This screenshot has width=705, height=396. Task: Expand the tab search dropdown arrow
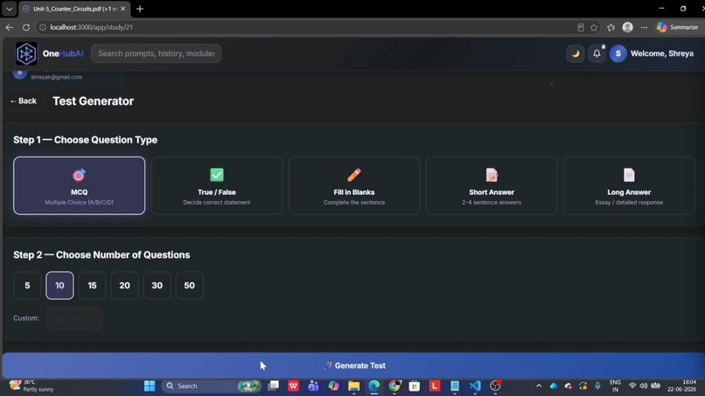[x=9, y=9]
